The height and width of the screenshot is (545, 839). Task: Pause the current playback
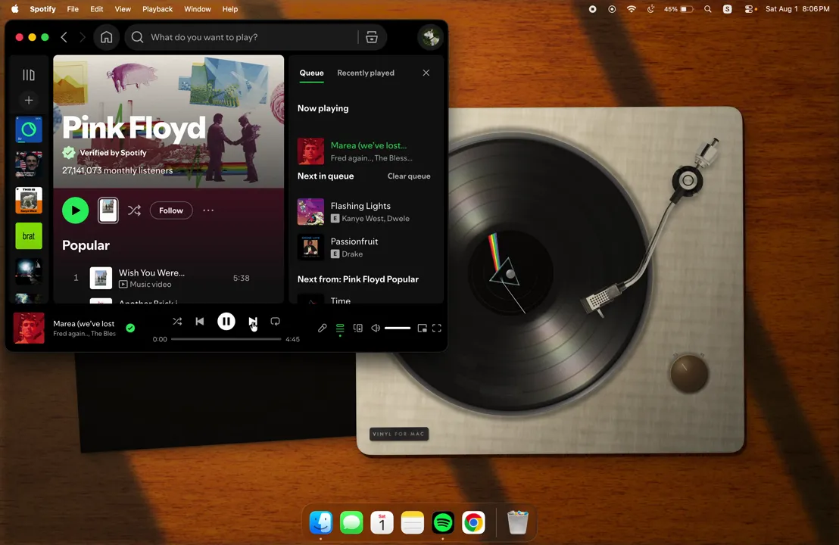pos(226,322)
